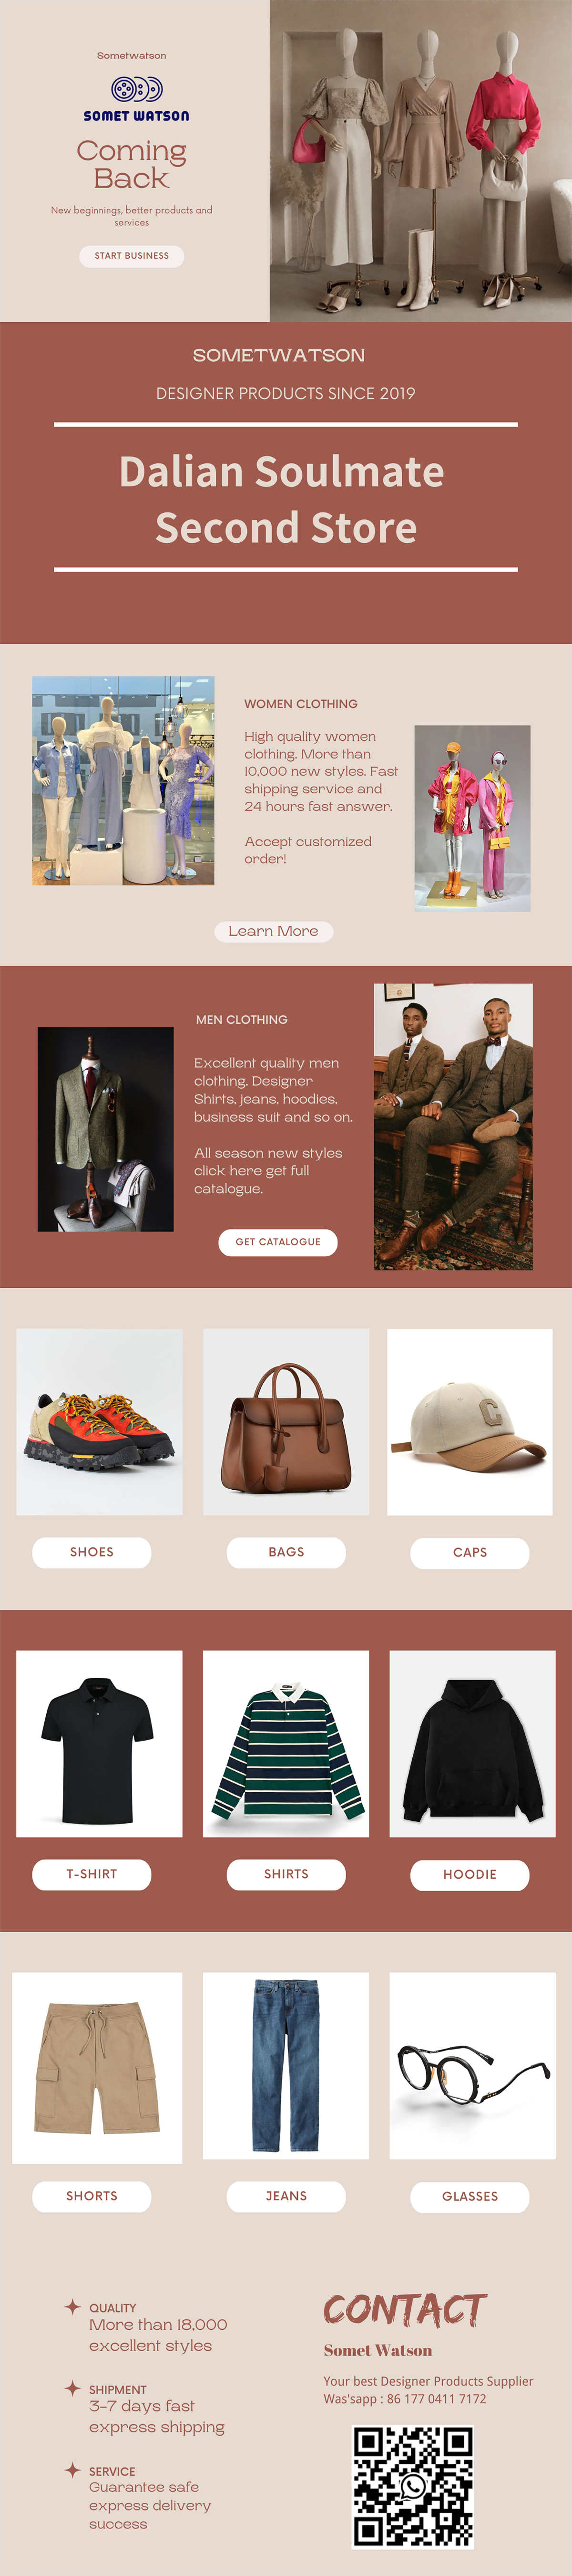
Task: Open the Learn More women clothing button
Action: (274, 931)
